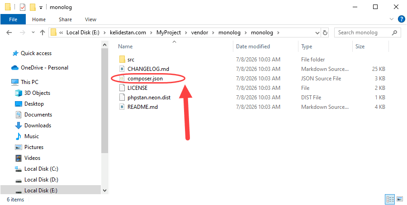Open chevron after last monolog breadcrumb
Viewport: 407px width, 205px height.
(x=278, y=33)
